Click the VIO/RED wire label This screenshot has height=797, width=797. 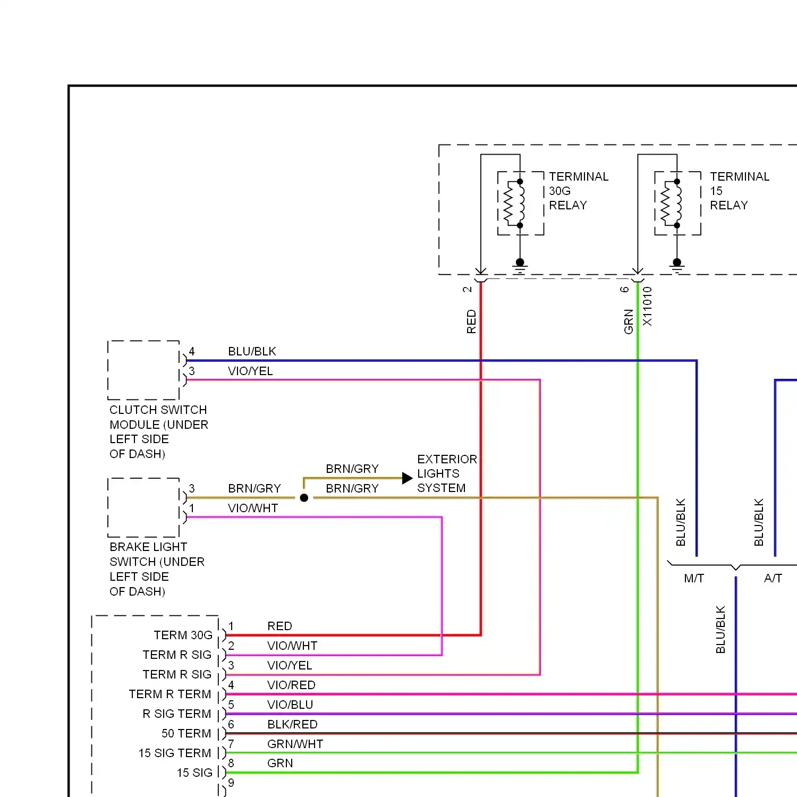click(x=291, y=685)
